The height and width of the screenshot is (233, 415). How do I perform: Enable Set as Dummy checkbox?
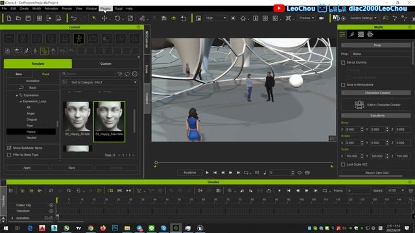pos(343,63)
